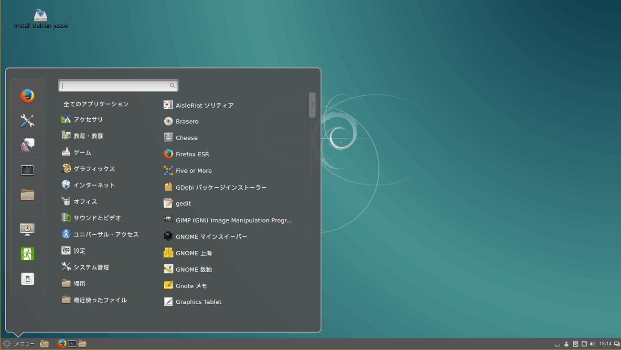Open the GIMP image editor entry
621x350 pixels.
coord(233,220)
